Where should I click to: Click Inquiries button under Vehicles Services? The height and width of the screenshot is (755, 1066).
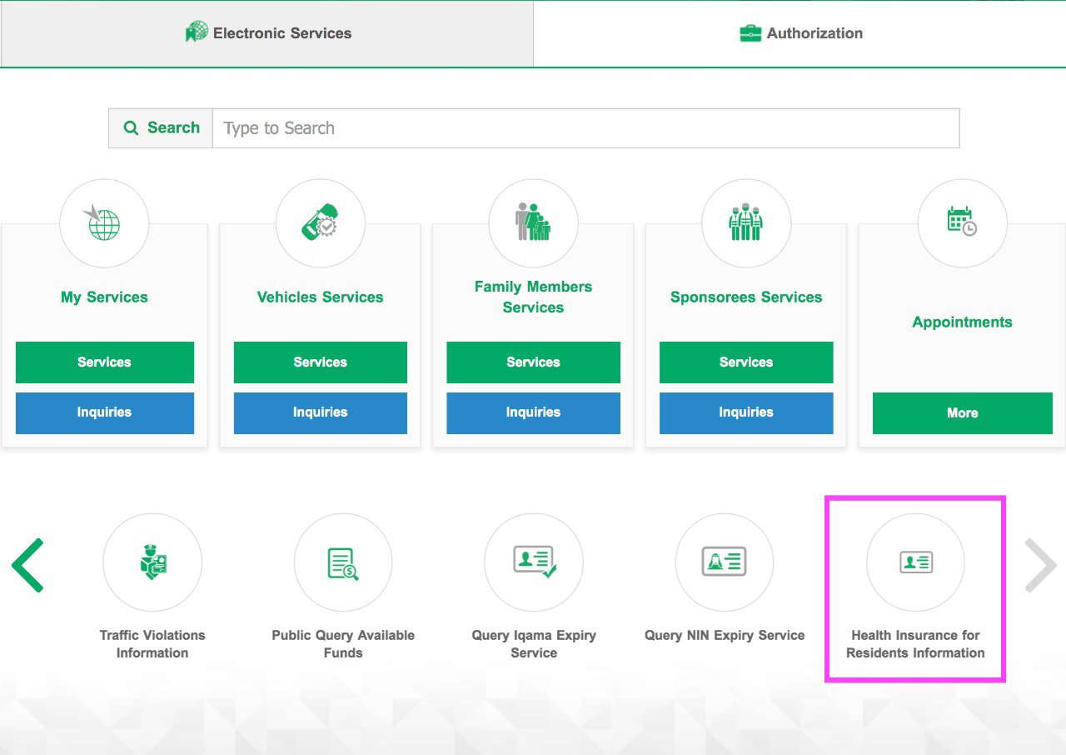(320, 412)
